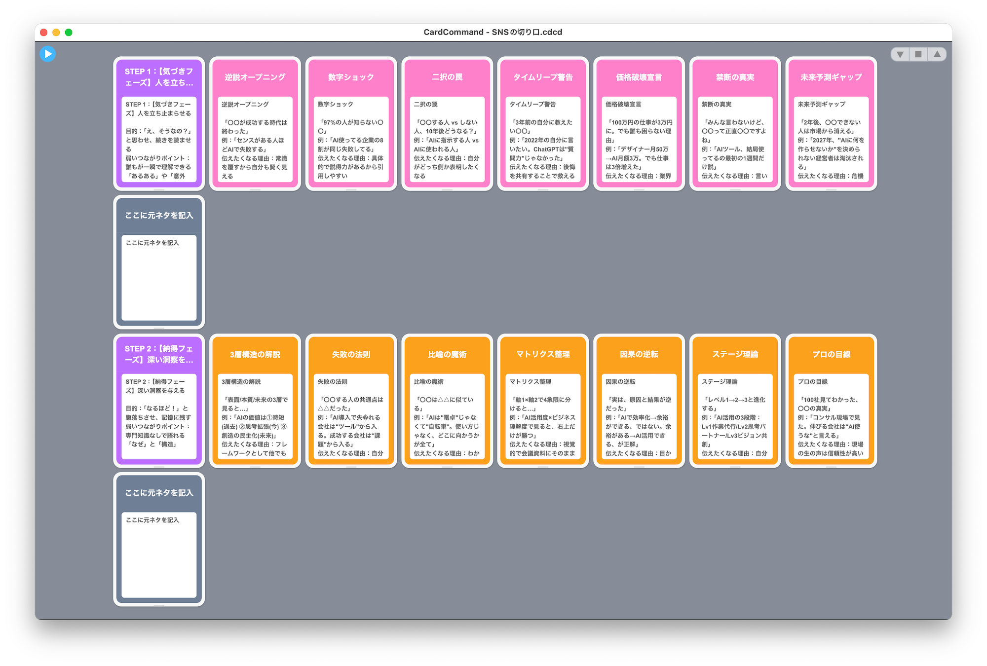Select the 失敗の法則 card header
987x666 pixels.
coord(351,354)
